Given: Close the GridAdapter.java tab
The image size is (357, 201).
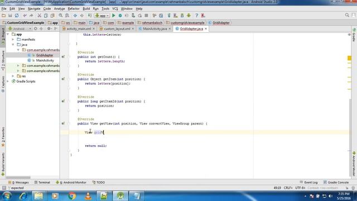Looking at the screenshot, I should (x=206, y=28).
